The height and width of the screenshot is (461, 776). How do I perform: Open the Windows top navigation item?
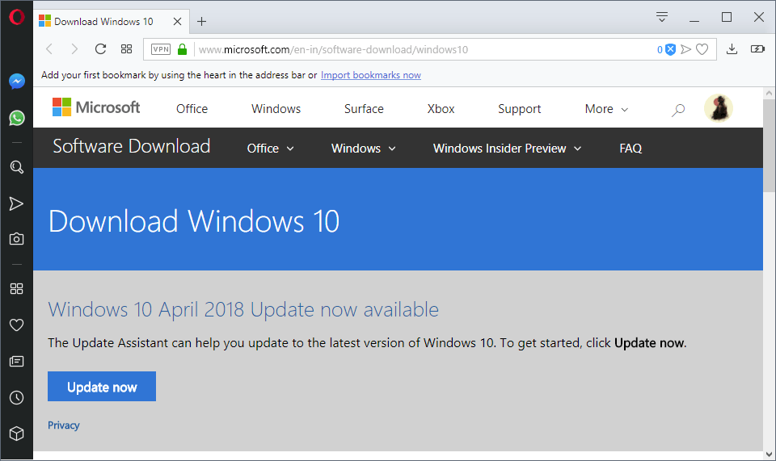[276, 109]
